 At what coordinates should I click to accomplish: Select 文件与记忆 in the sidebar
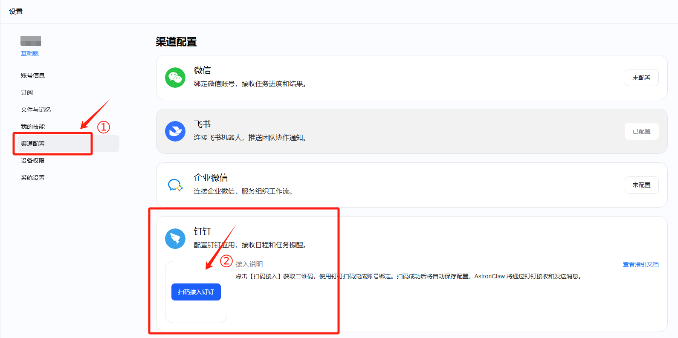[x=36, y=110]
